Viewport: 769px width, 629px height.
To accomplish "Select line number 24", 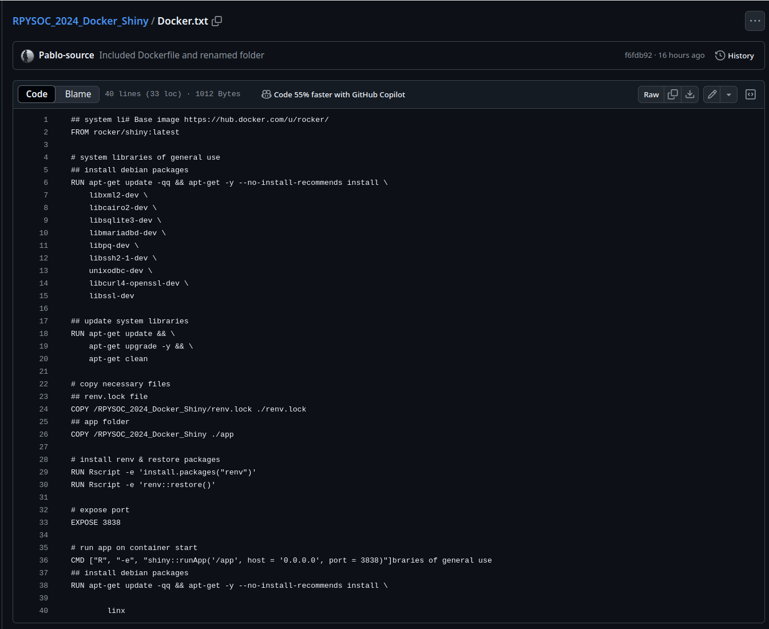I will (43, 409).
